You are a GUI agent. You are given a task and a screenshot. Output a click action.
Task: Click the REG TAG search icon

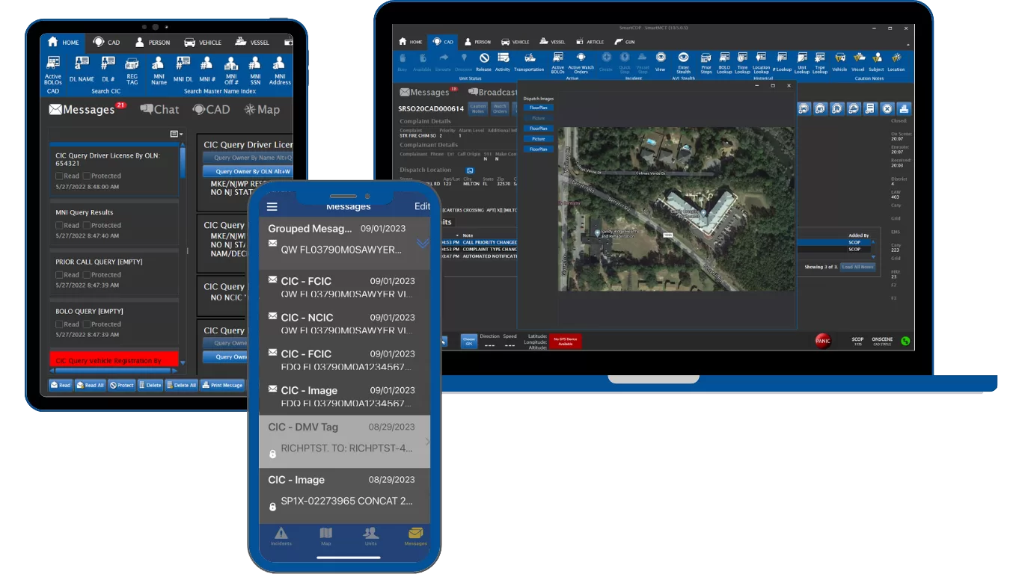(x=131, y=67)
